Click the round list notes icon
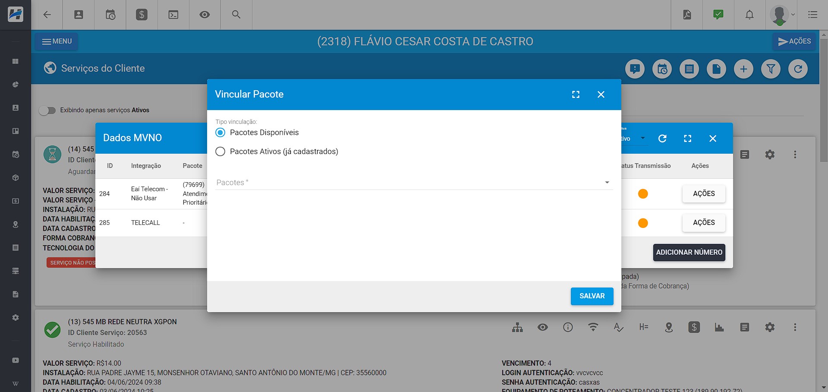Screen dimensions: 828x392 pyautogui.click(x=689, y=69)
